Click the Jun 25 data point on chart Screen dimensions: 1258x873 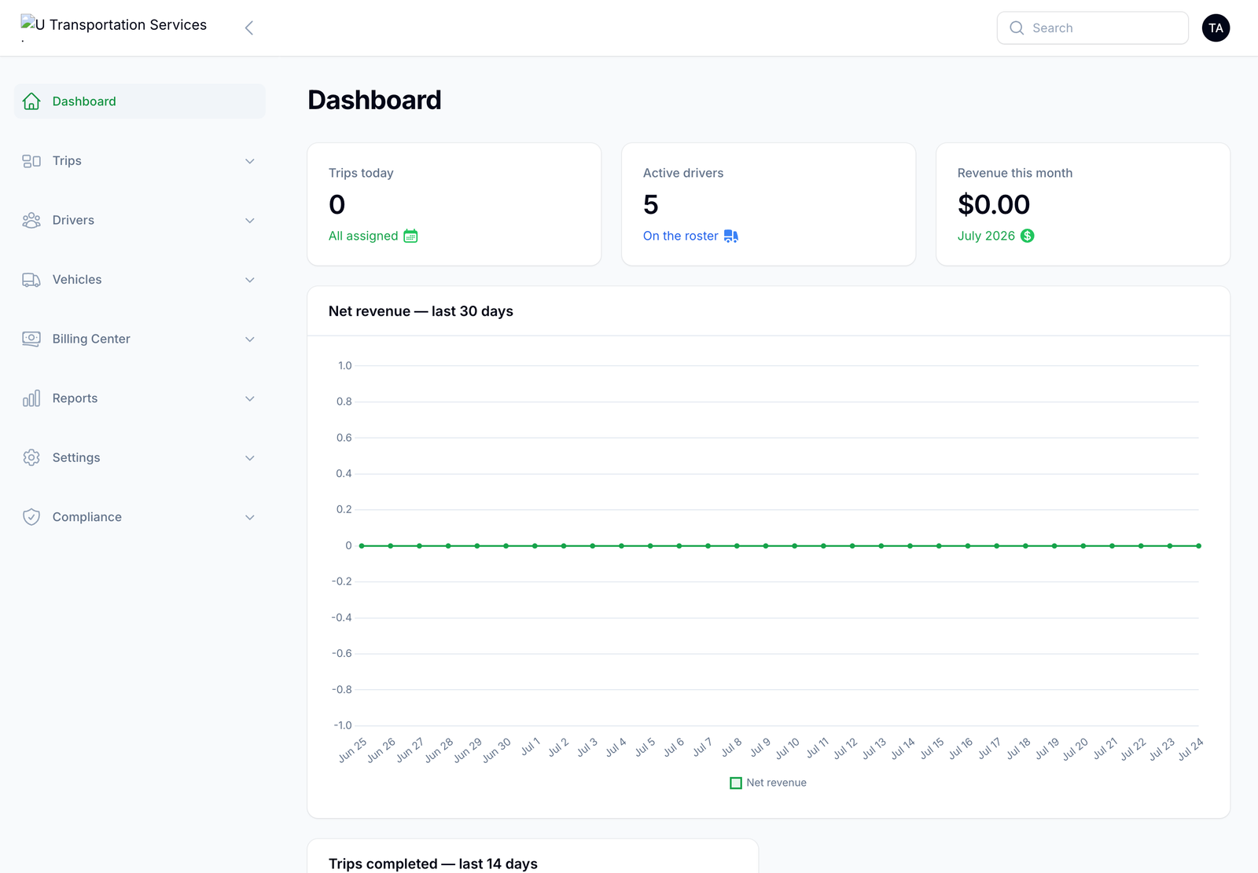(x=362, y=545)
